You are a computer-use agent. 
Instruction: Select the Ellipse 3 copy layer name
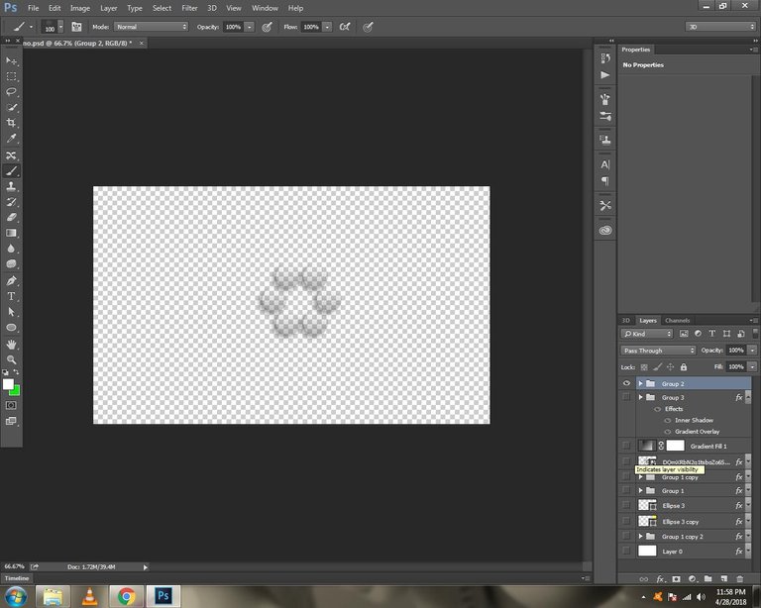click(x=681, y=522)
